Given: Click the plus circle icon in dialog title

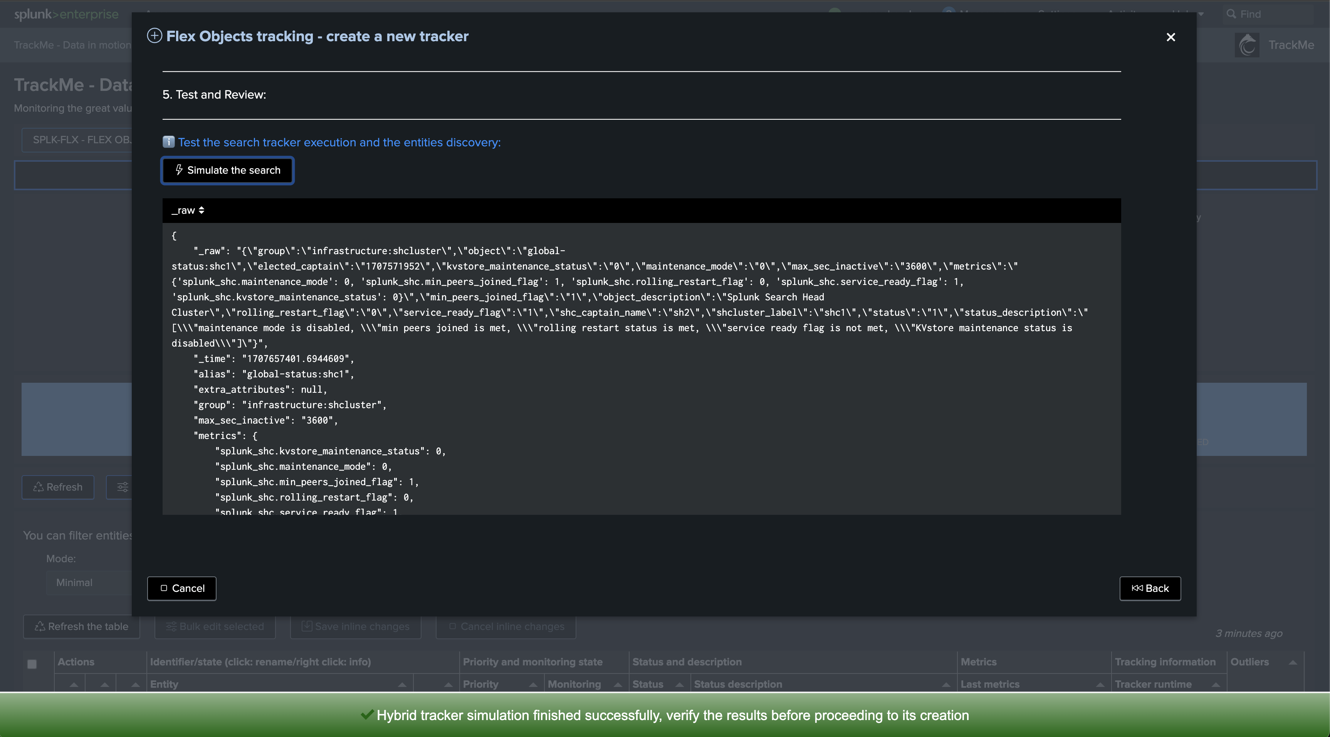Looking at the screenshot, I should [x=154, y=36].
